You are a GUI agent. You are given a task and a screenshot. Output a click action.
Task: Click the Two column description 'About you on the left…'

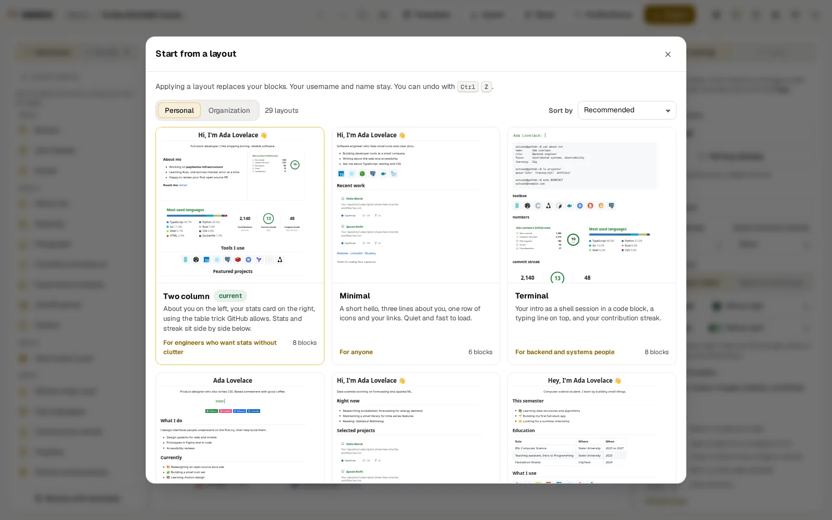[x=239, y=319]
